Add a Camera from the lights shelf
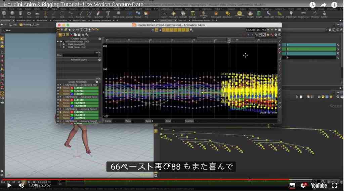The width and height of the screenshot is (344, 191). [x=164, y=14]
